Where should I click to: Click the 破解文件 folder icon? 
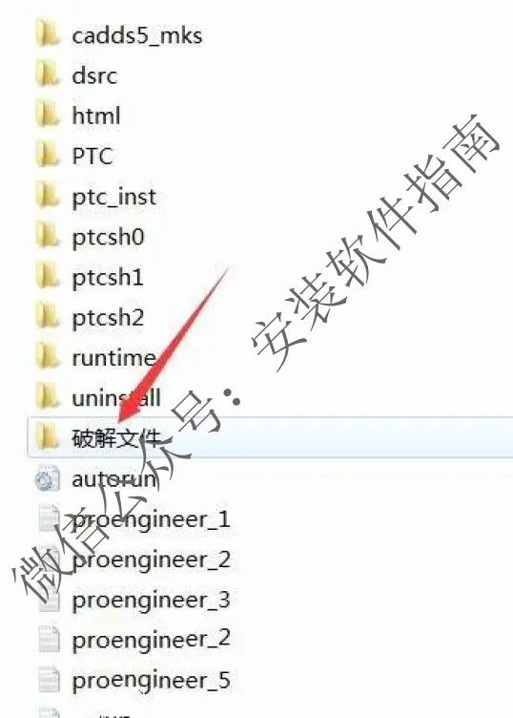[x=48, y=437]
